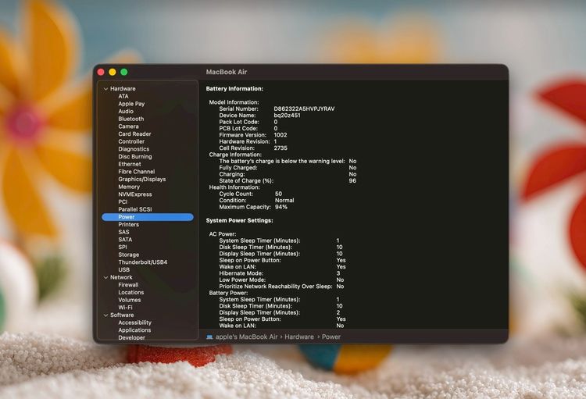The height and width of the screenshot is (399, 586).
Task: Click the AC Power Hibernate Mode row
Action: (x=280, y=273)
